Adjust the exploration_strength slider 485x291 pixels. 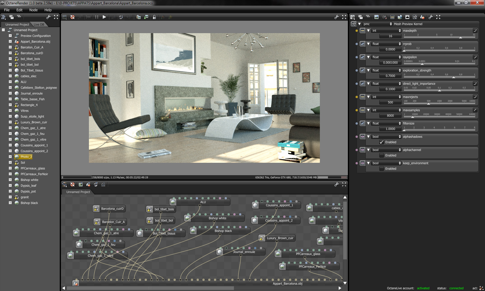[439, 76]
